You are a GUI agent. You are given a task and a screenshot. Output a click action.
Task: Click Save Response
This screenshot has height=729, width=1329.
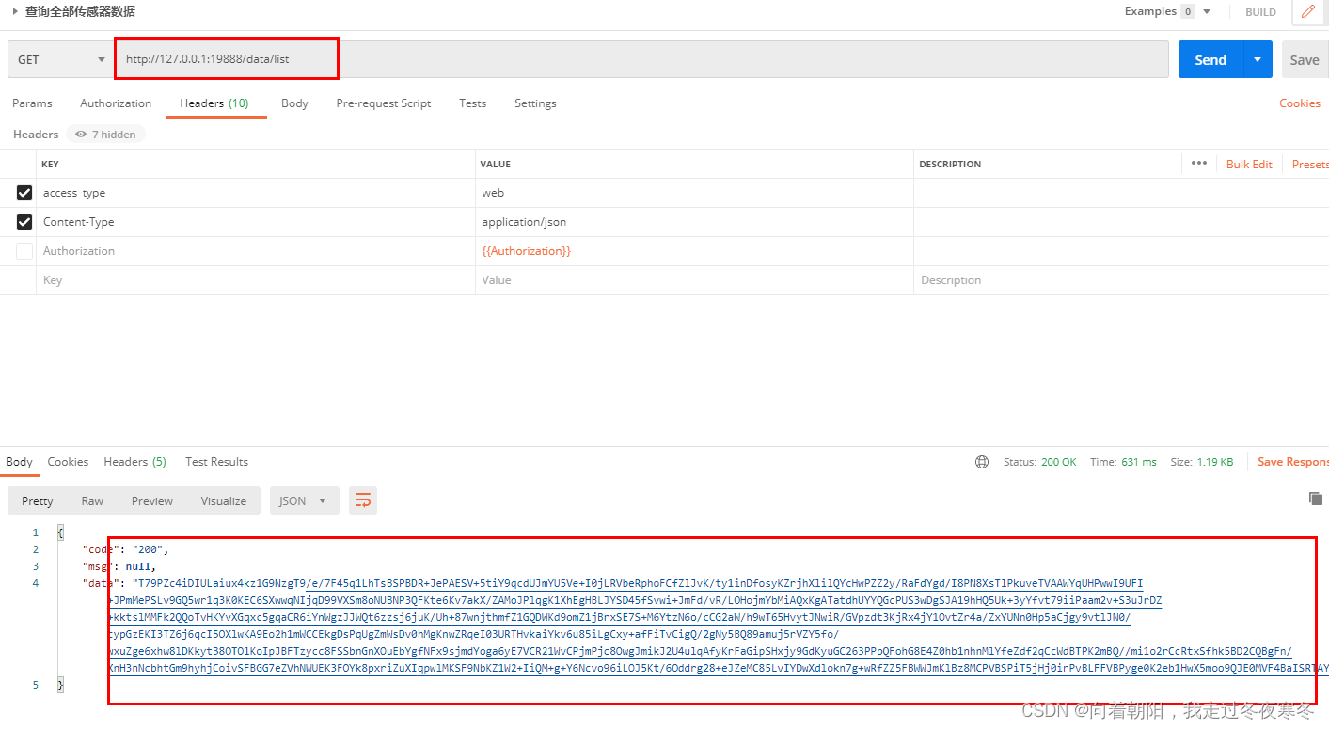coord(1293,462)
